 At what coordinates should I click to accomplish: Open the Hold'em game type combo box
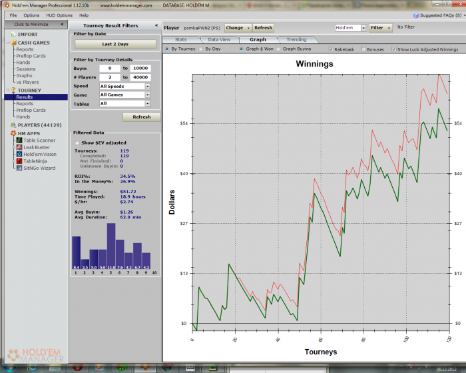pyautogui.click(x=350, y=28)
